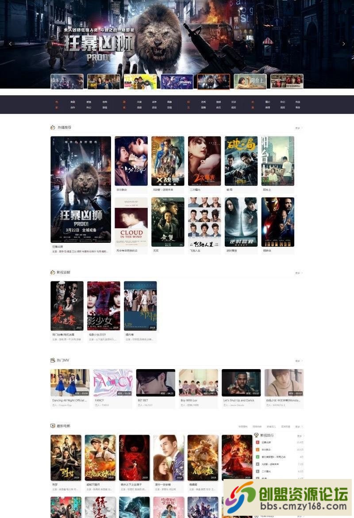Select the 阳台上 thumbnail in the banner strip
Screen dimensions: 354x518
(250, 82)
